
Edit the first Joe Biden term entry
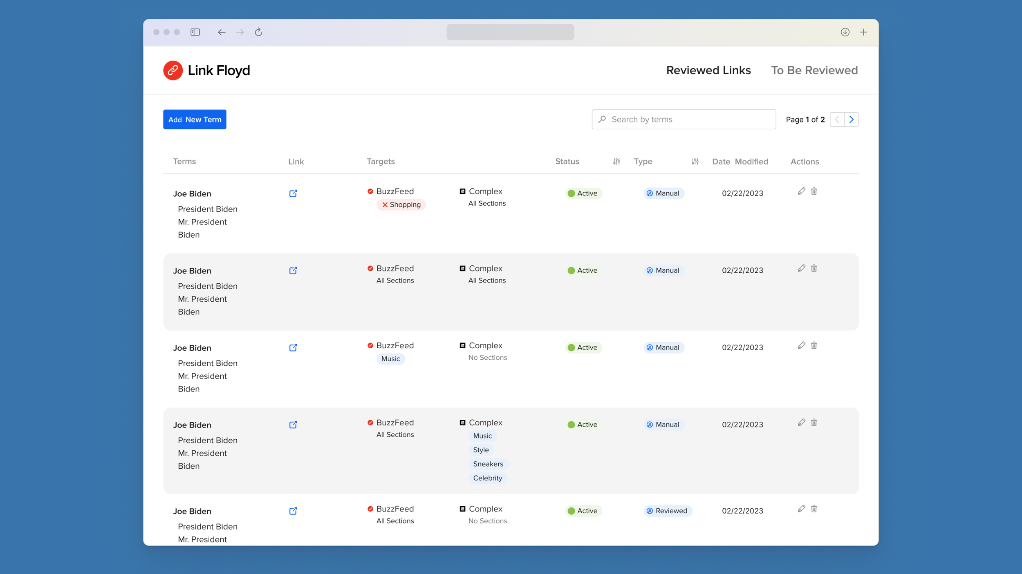click(801, 191)
